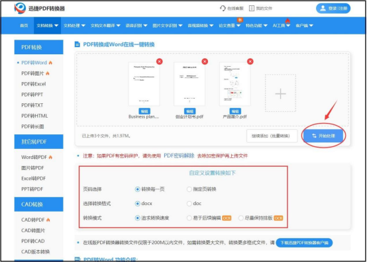
Task: Click PDF转换 sidebar header
Action: 38,47
